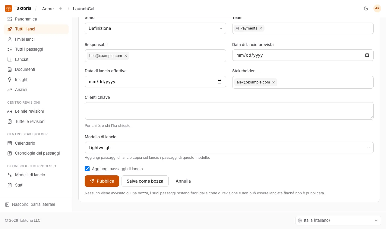Open the Stato dropdown showing Definizione

pyautogui.click(x=155, y=28)
